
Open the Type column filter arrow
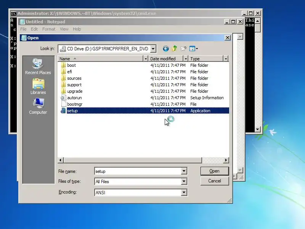tap(226, 59)
